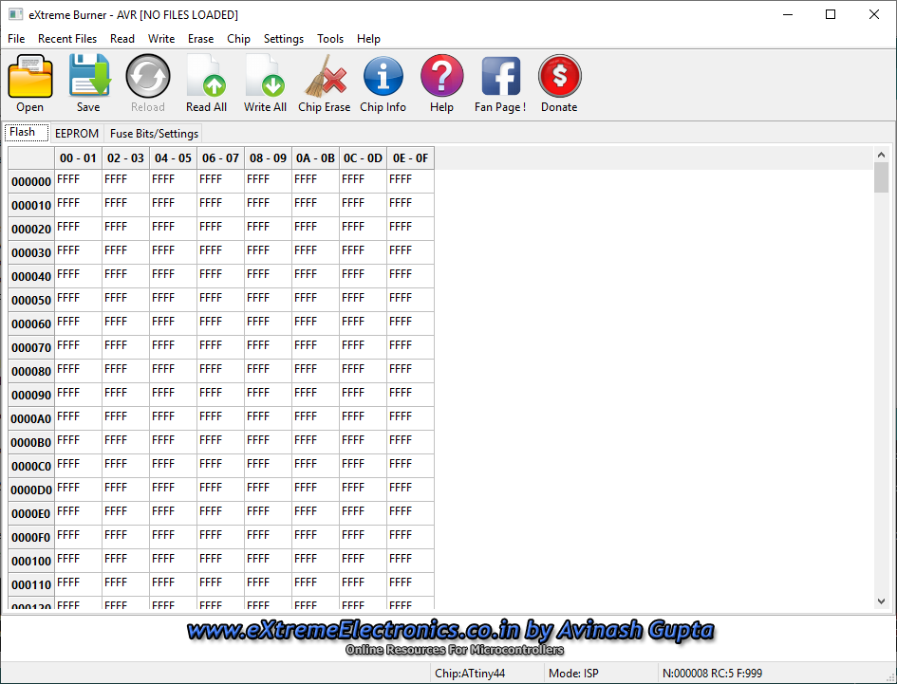This screenshot has width=897, height=684.
Task: Click row address 000050
Action: pos(31,300)
